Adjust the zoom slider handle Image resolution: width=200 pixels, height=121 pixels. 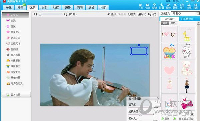coord(40,14)
